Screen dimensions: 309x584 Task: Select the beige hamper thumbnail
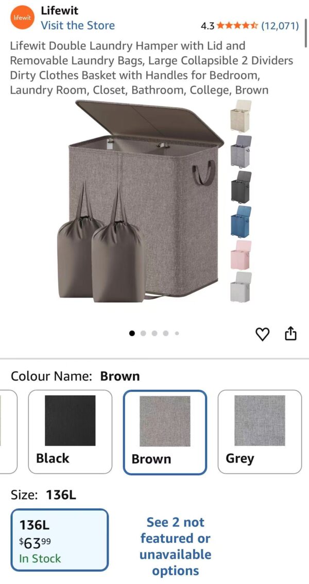(241, 116)
